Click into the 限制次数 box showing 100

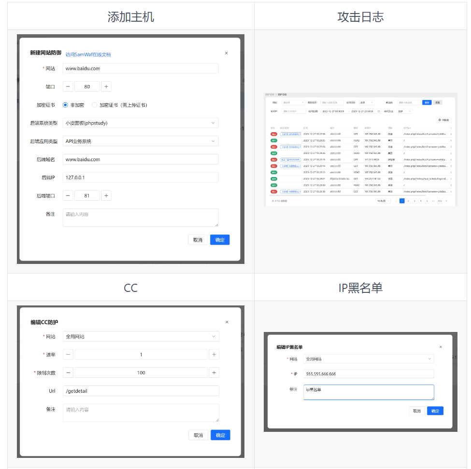[x=141, y=372]
